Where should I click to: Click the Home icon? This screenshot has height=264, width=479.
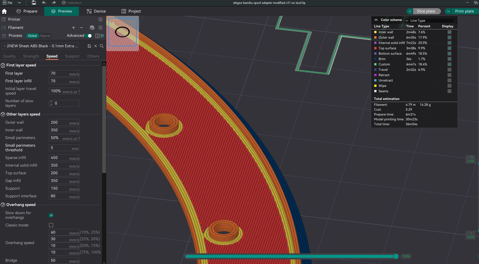(x=4, y=11)
